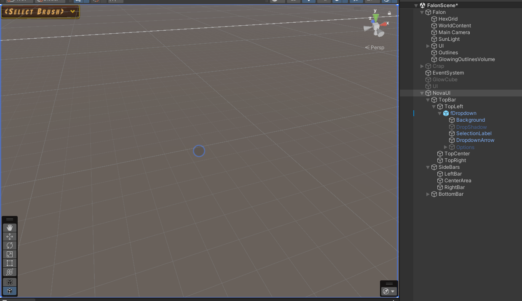
Task: Collapse the NovaUI hierarchy entry
Action: 422,93
